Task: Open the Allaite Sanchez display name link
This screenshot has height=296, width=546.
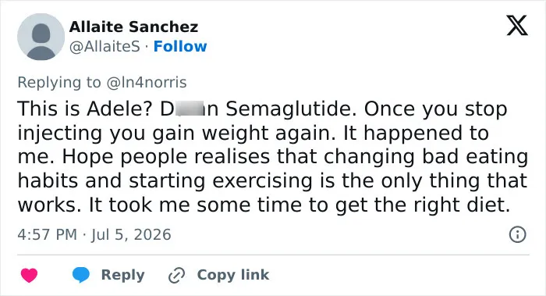Action: coord(133,27)
